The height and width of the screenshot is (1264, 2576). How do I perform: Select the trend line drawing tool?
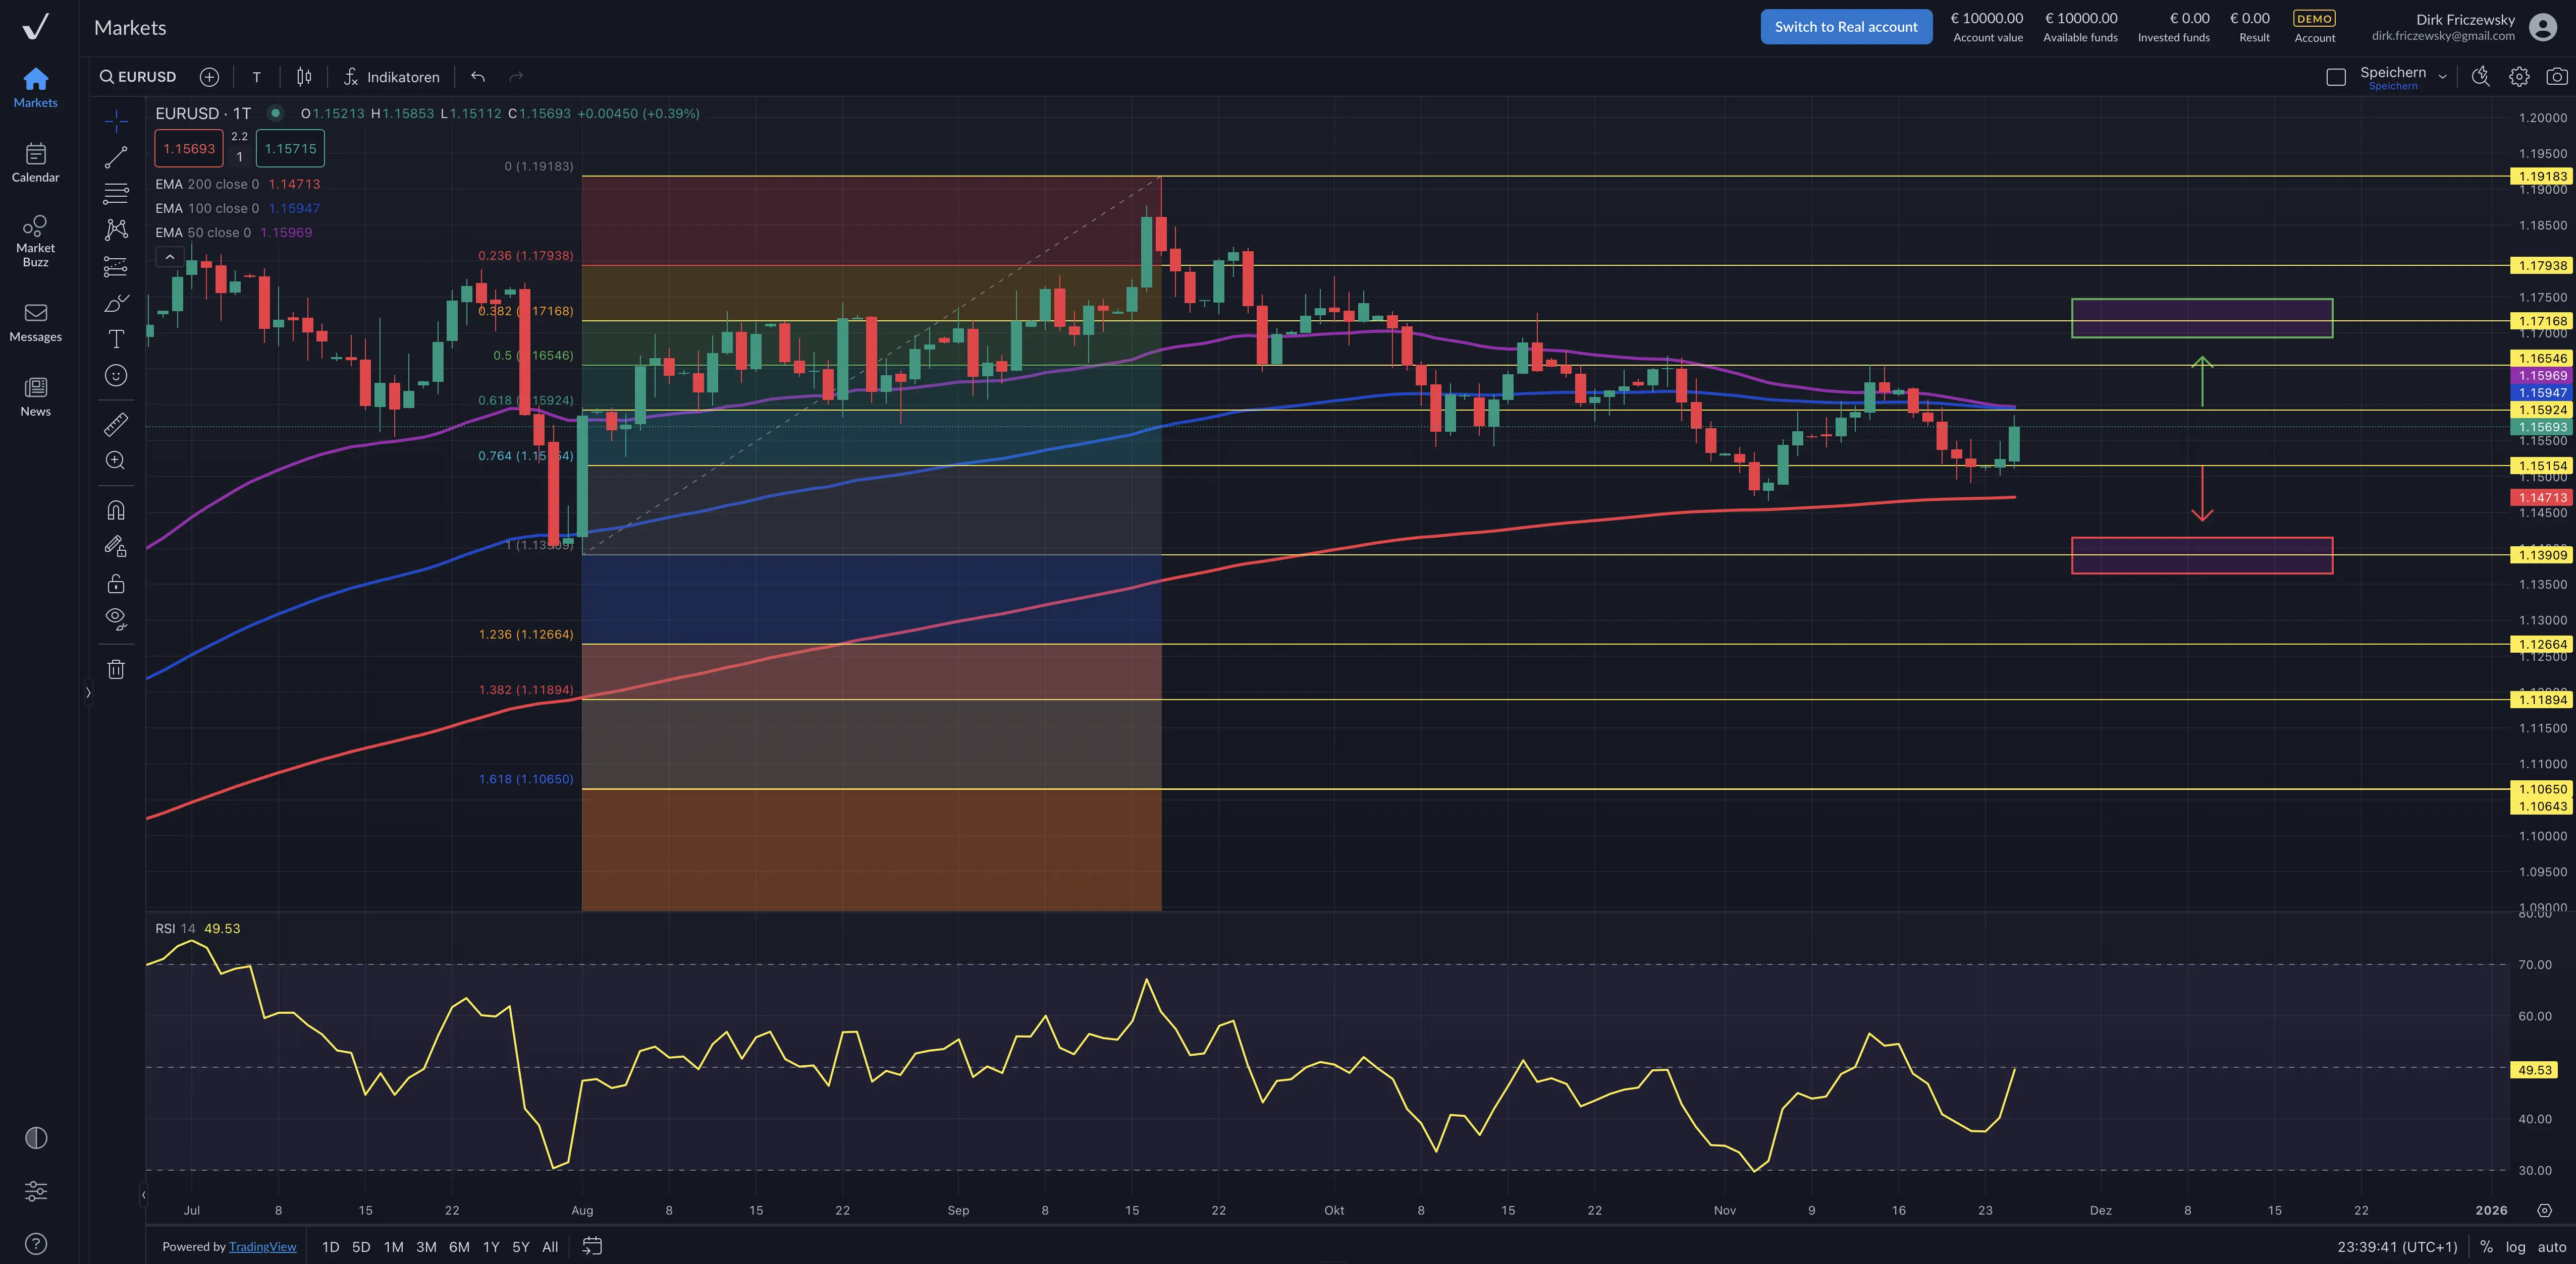click(116, 156)
